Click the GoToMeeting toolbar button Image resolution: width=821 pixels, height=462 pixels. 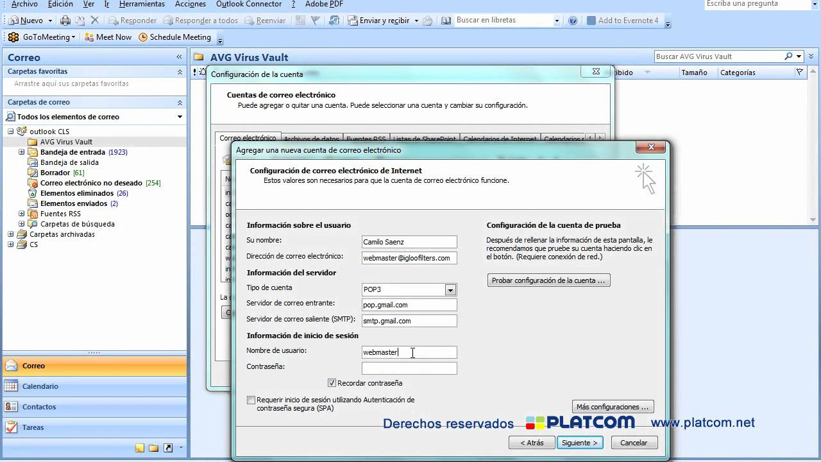(x=41, y=37)
